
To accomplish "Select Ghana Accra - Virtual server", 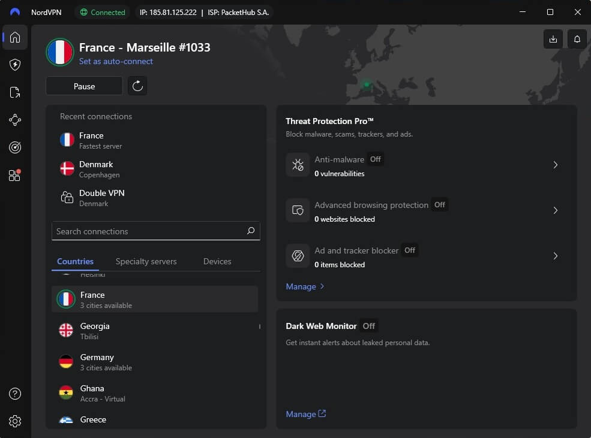I will point(155,393).
